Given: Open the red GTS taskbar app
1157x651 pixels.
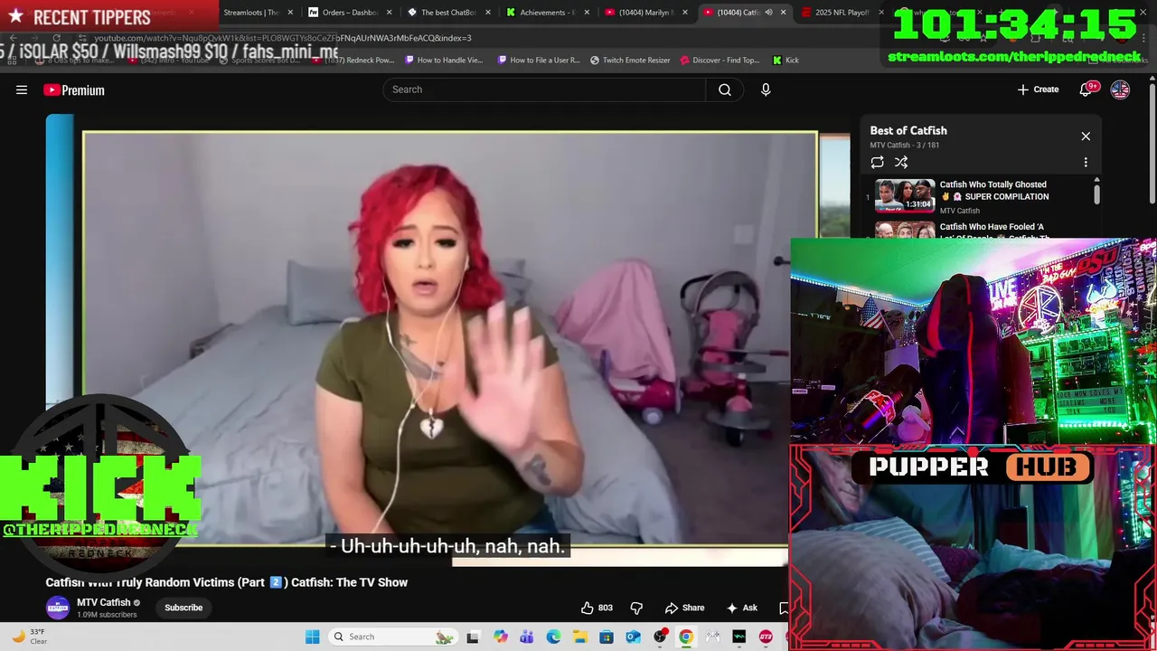Looking at the screenshot, I should [767, 637].
